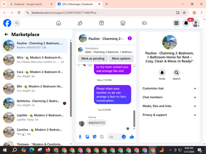Select Pauline conversation in the list
Image resolution: width=206 pixels, height=154 pixels.
click(x=35, y=46)
